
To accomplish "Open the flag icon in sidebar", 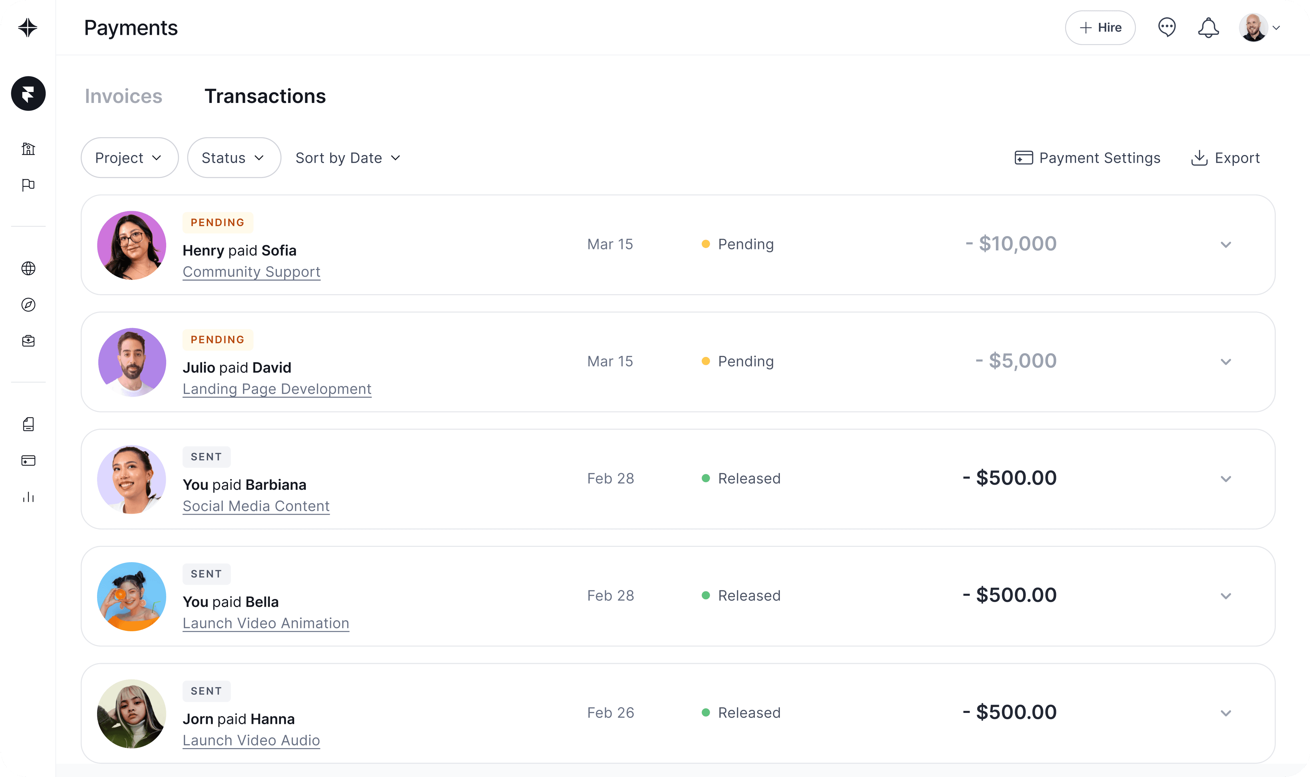I will [28, 185].
